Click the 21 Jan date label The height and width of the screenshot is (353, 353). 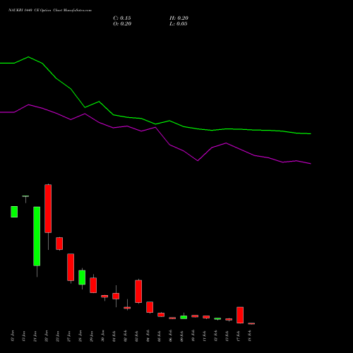tap(35, 336)
